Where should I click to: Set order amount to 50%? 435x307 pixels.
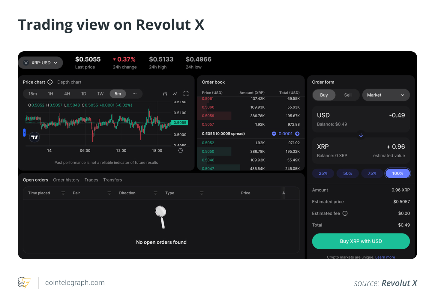click(x=348, y=173)
